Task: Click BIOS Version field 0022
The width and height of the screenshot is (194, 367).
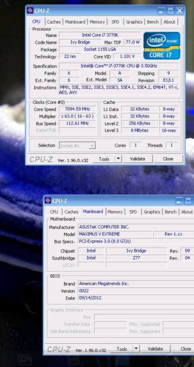Action: (x=136, y=291)
